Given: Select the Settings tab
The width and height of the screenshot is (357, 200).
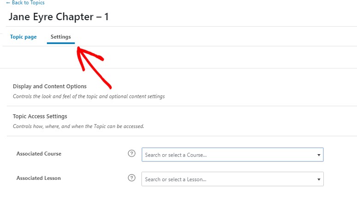Looking at the screenshot, I should [60, 37].
